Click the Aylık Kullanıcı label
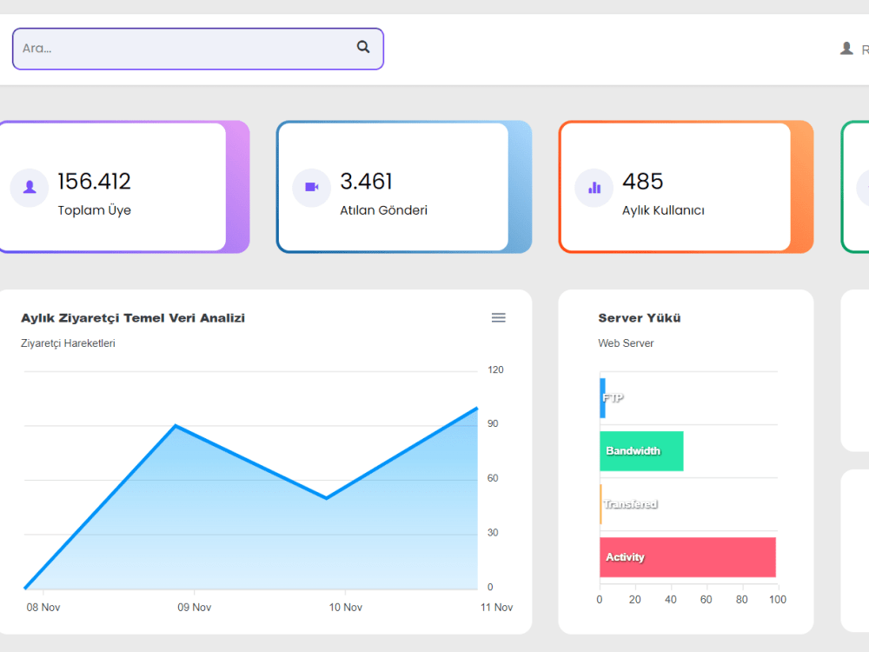The width and height of the screenshot is (869, 652). tap(663, 210)
